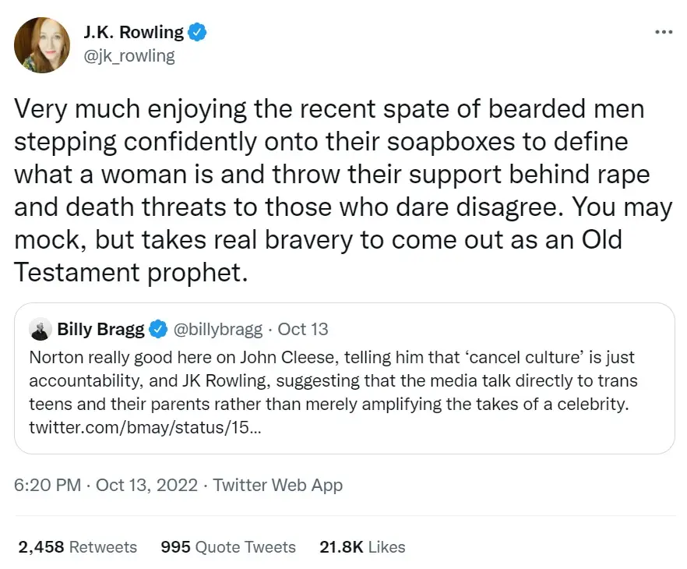Screen dimensions: 687x569
Task: Click the more options button for the tweet
Action: [663, 31]
